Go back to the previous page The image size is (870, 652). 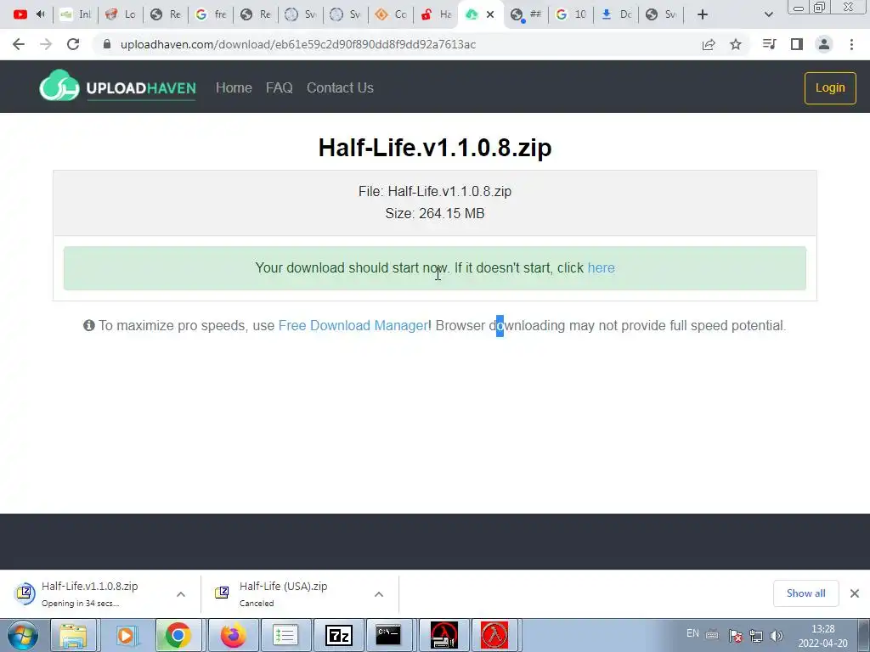(x=19, y=44)
